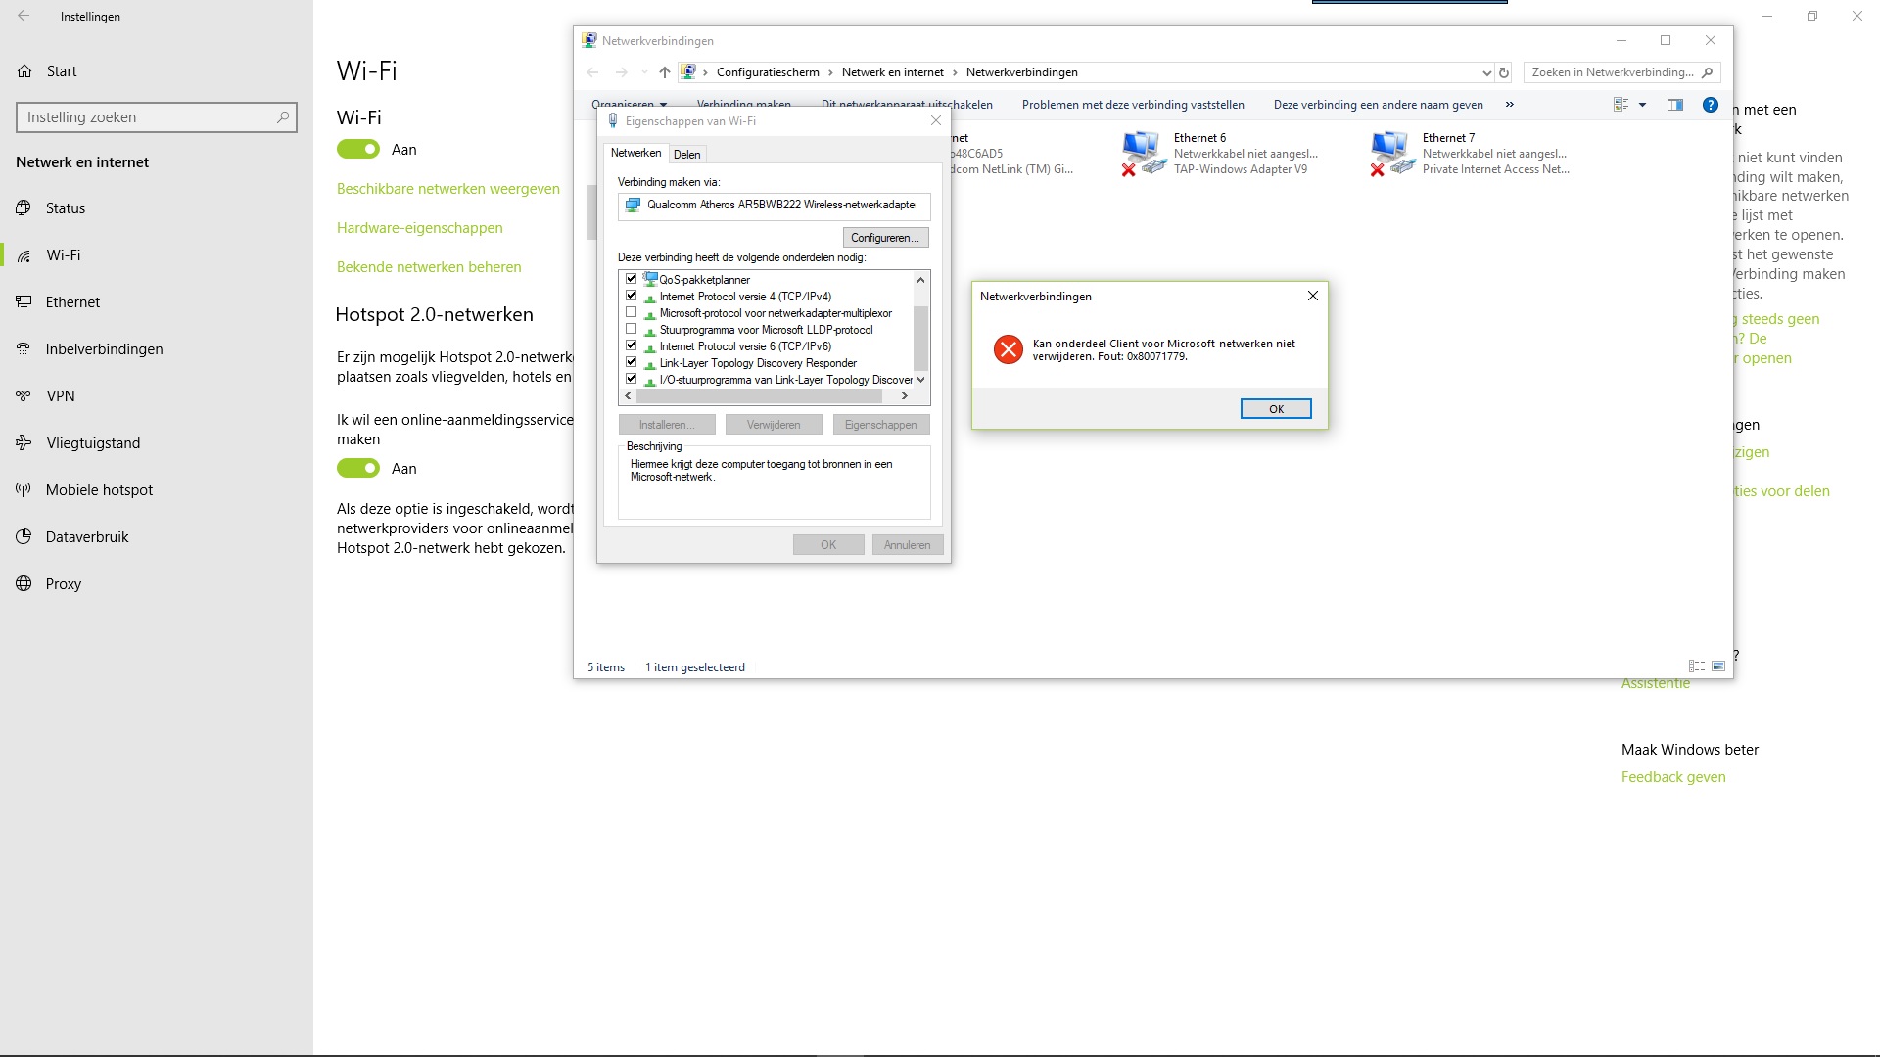1880x1057 pixels.
Task: Switch to the Delen tab
Action: click(x=687, y=155)
